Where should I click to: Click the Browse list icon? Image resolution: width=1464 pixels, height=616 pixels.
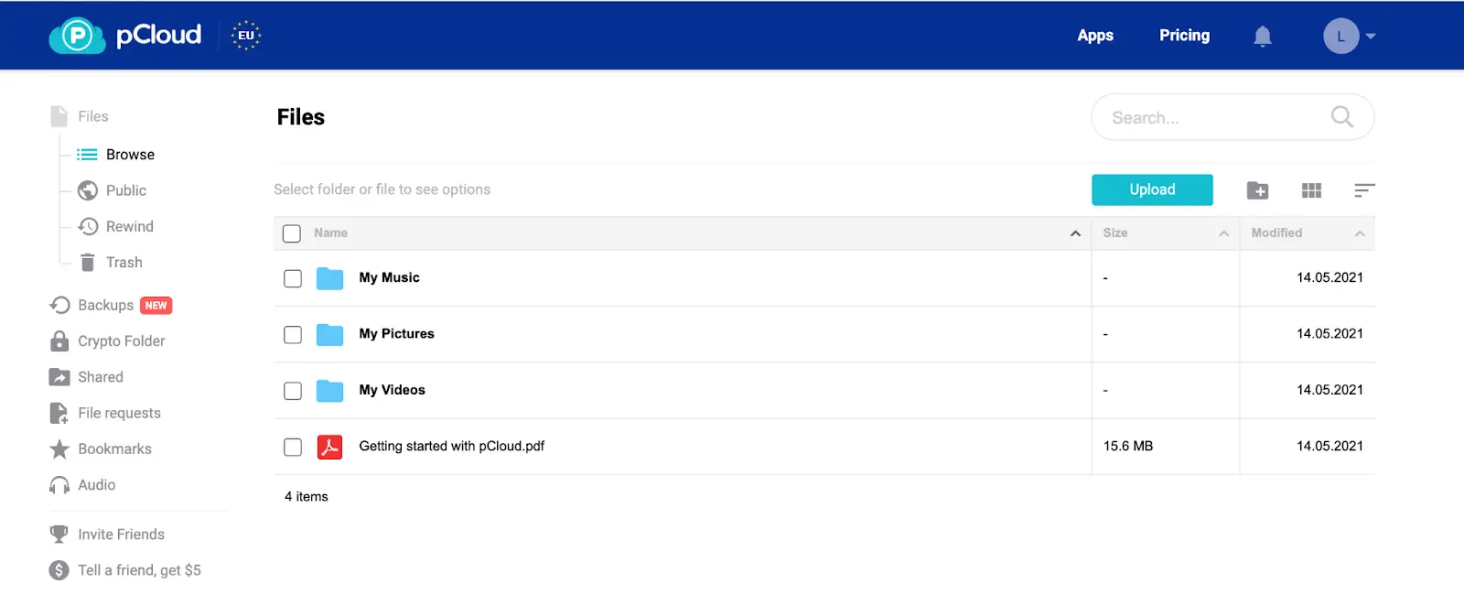(x=87, y=154)
